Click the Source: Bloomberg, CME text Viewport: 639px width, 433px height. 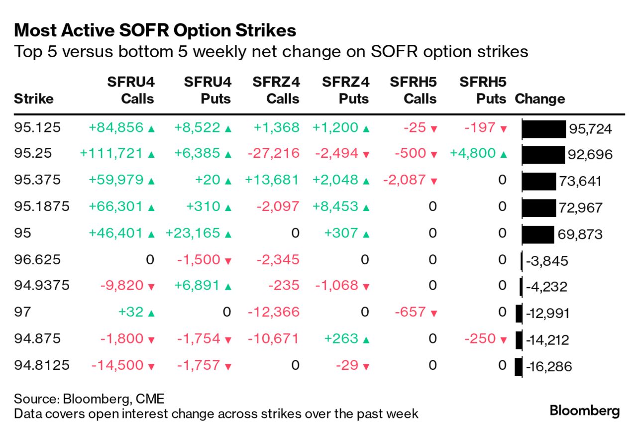point(89,399)
